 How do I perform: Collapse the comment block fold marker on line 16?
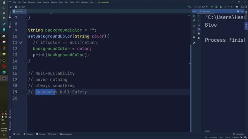tap(26, 73)
